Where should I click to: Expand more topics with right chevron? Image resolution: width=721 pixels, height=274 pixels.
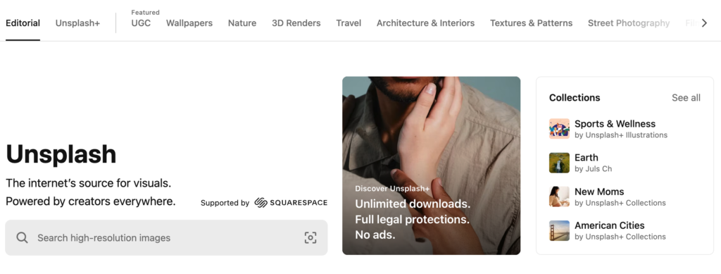click(704, 23)
